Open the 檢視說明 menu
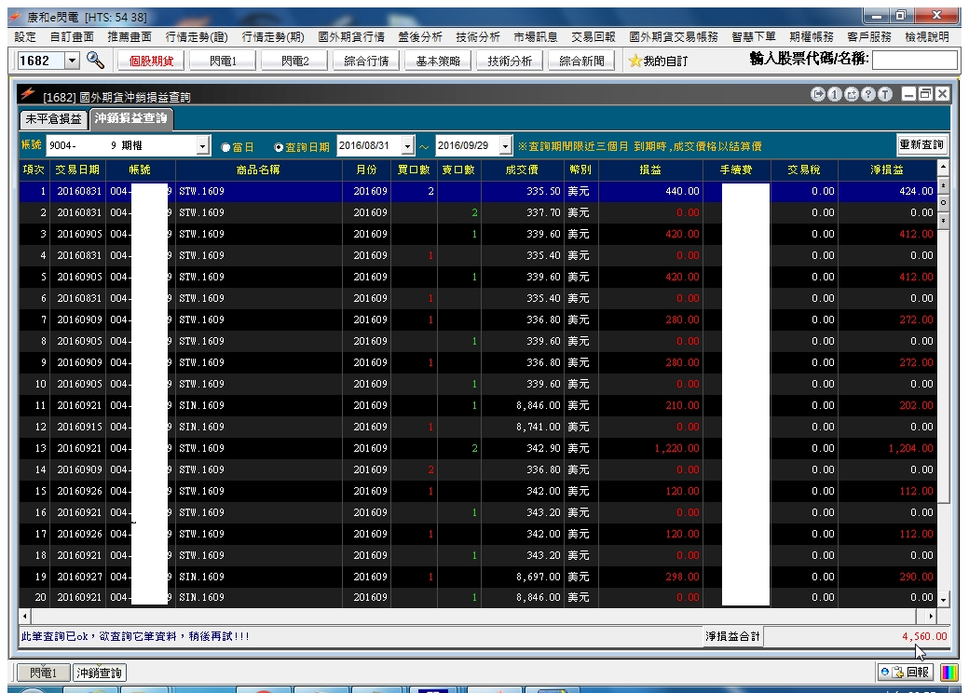 tap(927, 37)
